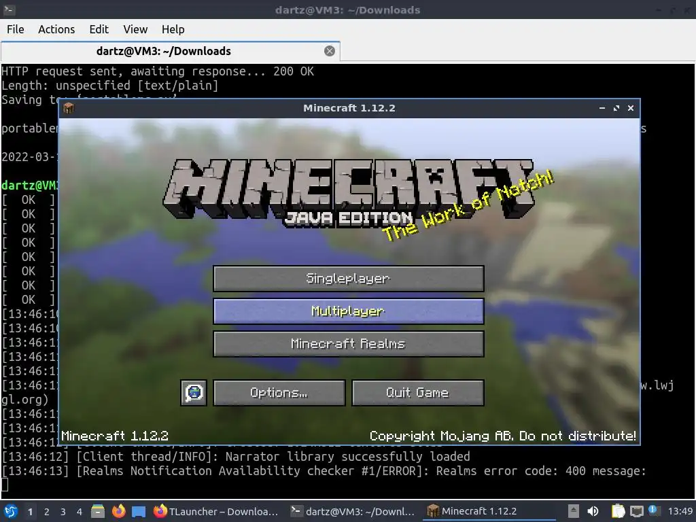Viewport: 696px width, 522px height.
Task: Open the update notification tray icon
Action: tap(653, 510)
